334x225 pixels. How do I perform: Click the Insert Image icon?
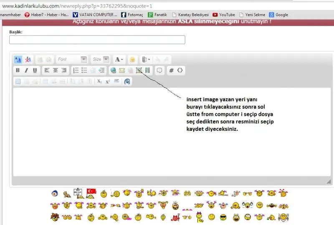139,70
